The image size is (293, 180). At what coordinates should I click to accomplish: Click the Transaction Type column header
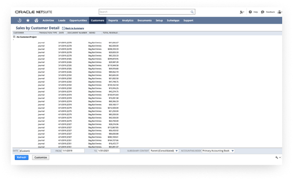48,33
